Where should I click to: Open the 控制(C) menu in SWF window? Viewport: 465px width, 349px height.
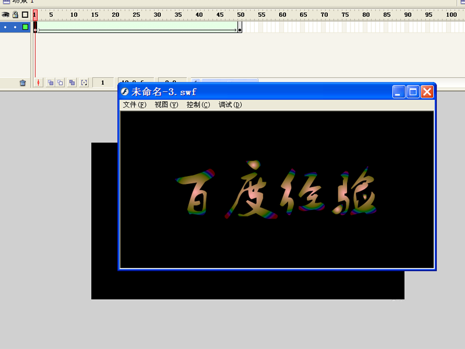[x=198, y=105]
